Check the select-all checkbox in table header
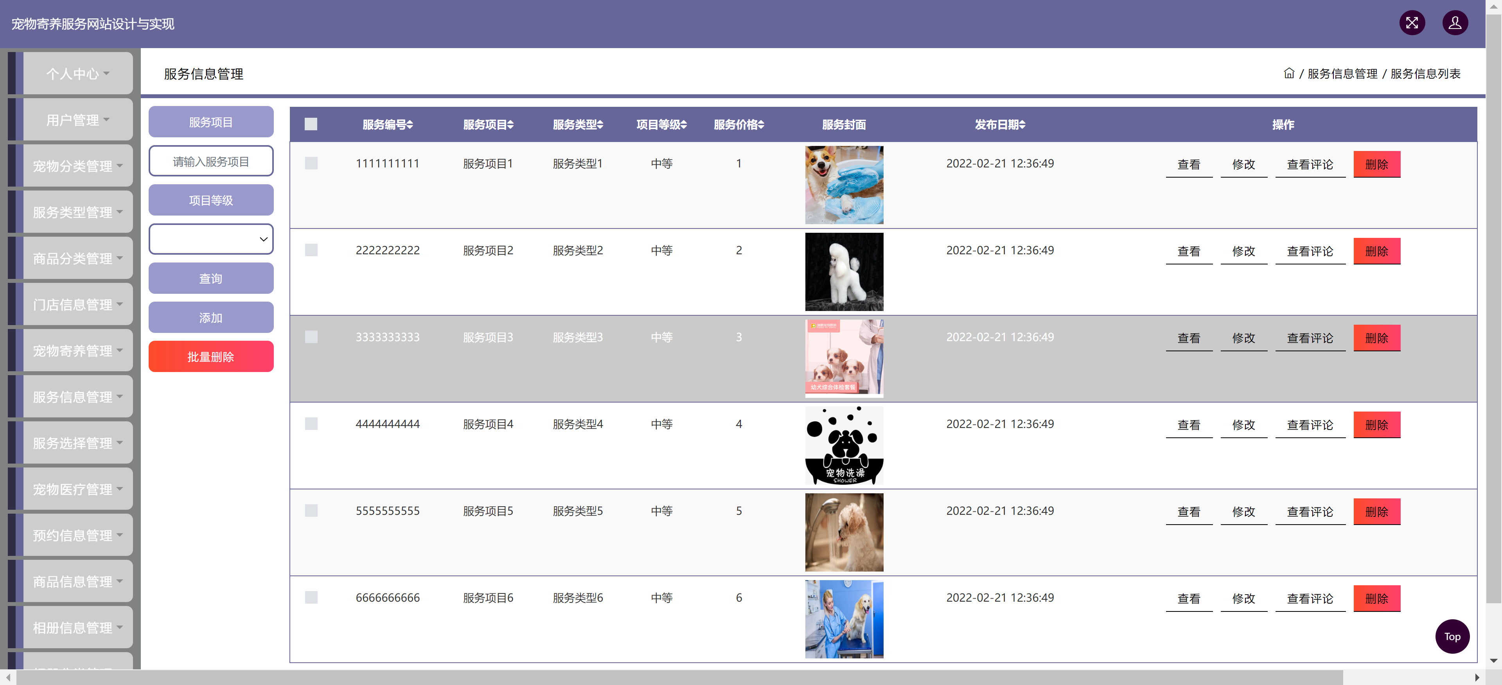 [x=311, y=124]
